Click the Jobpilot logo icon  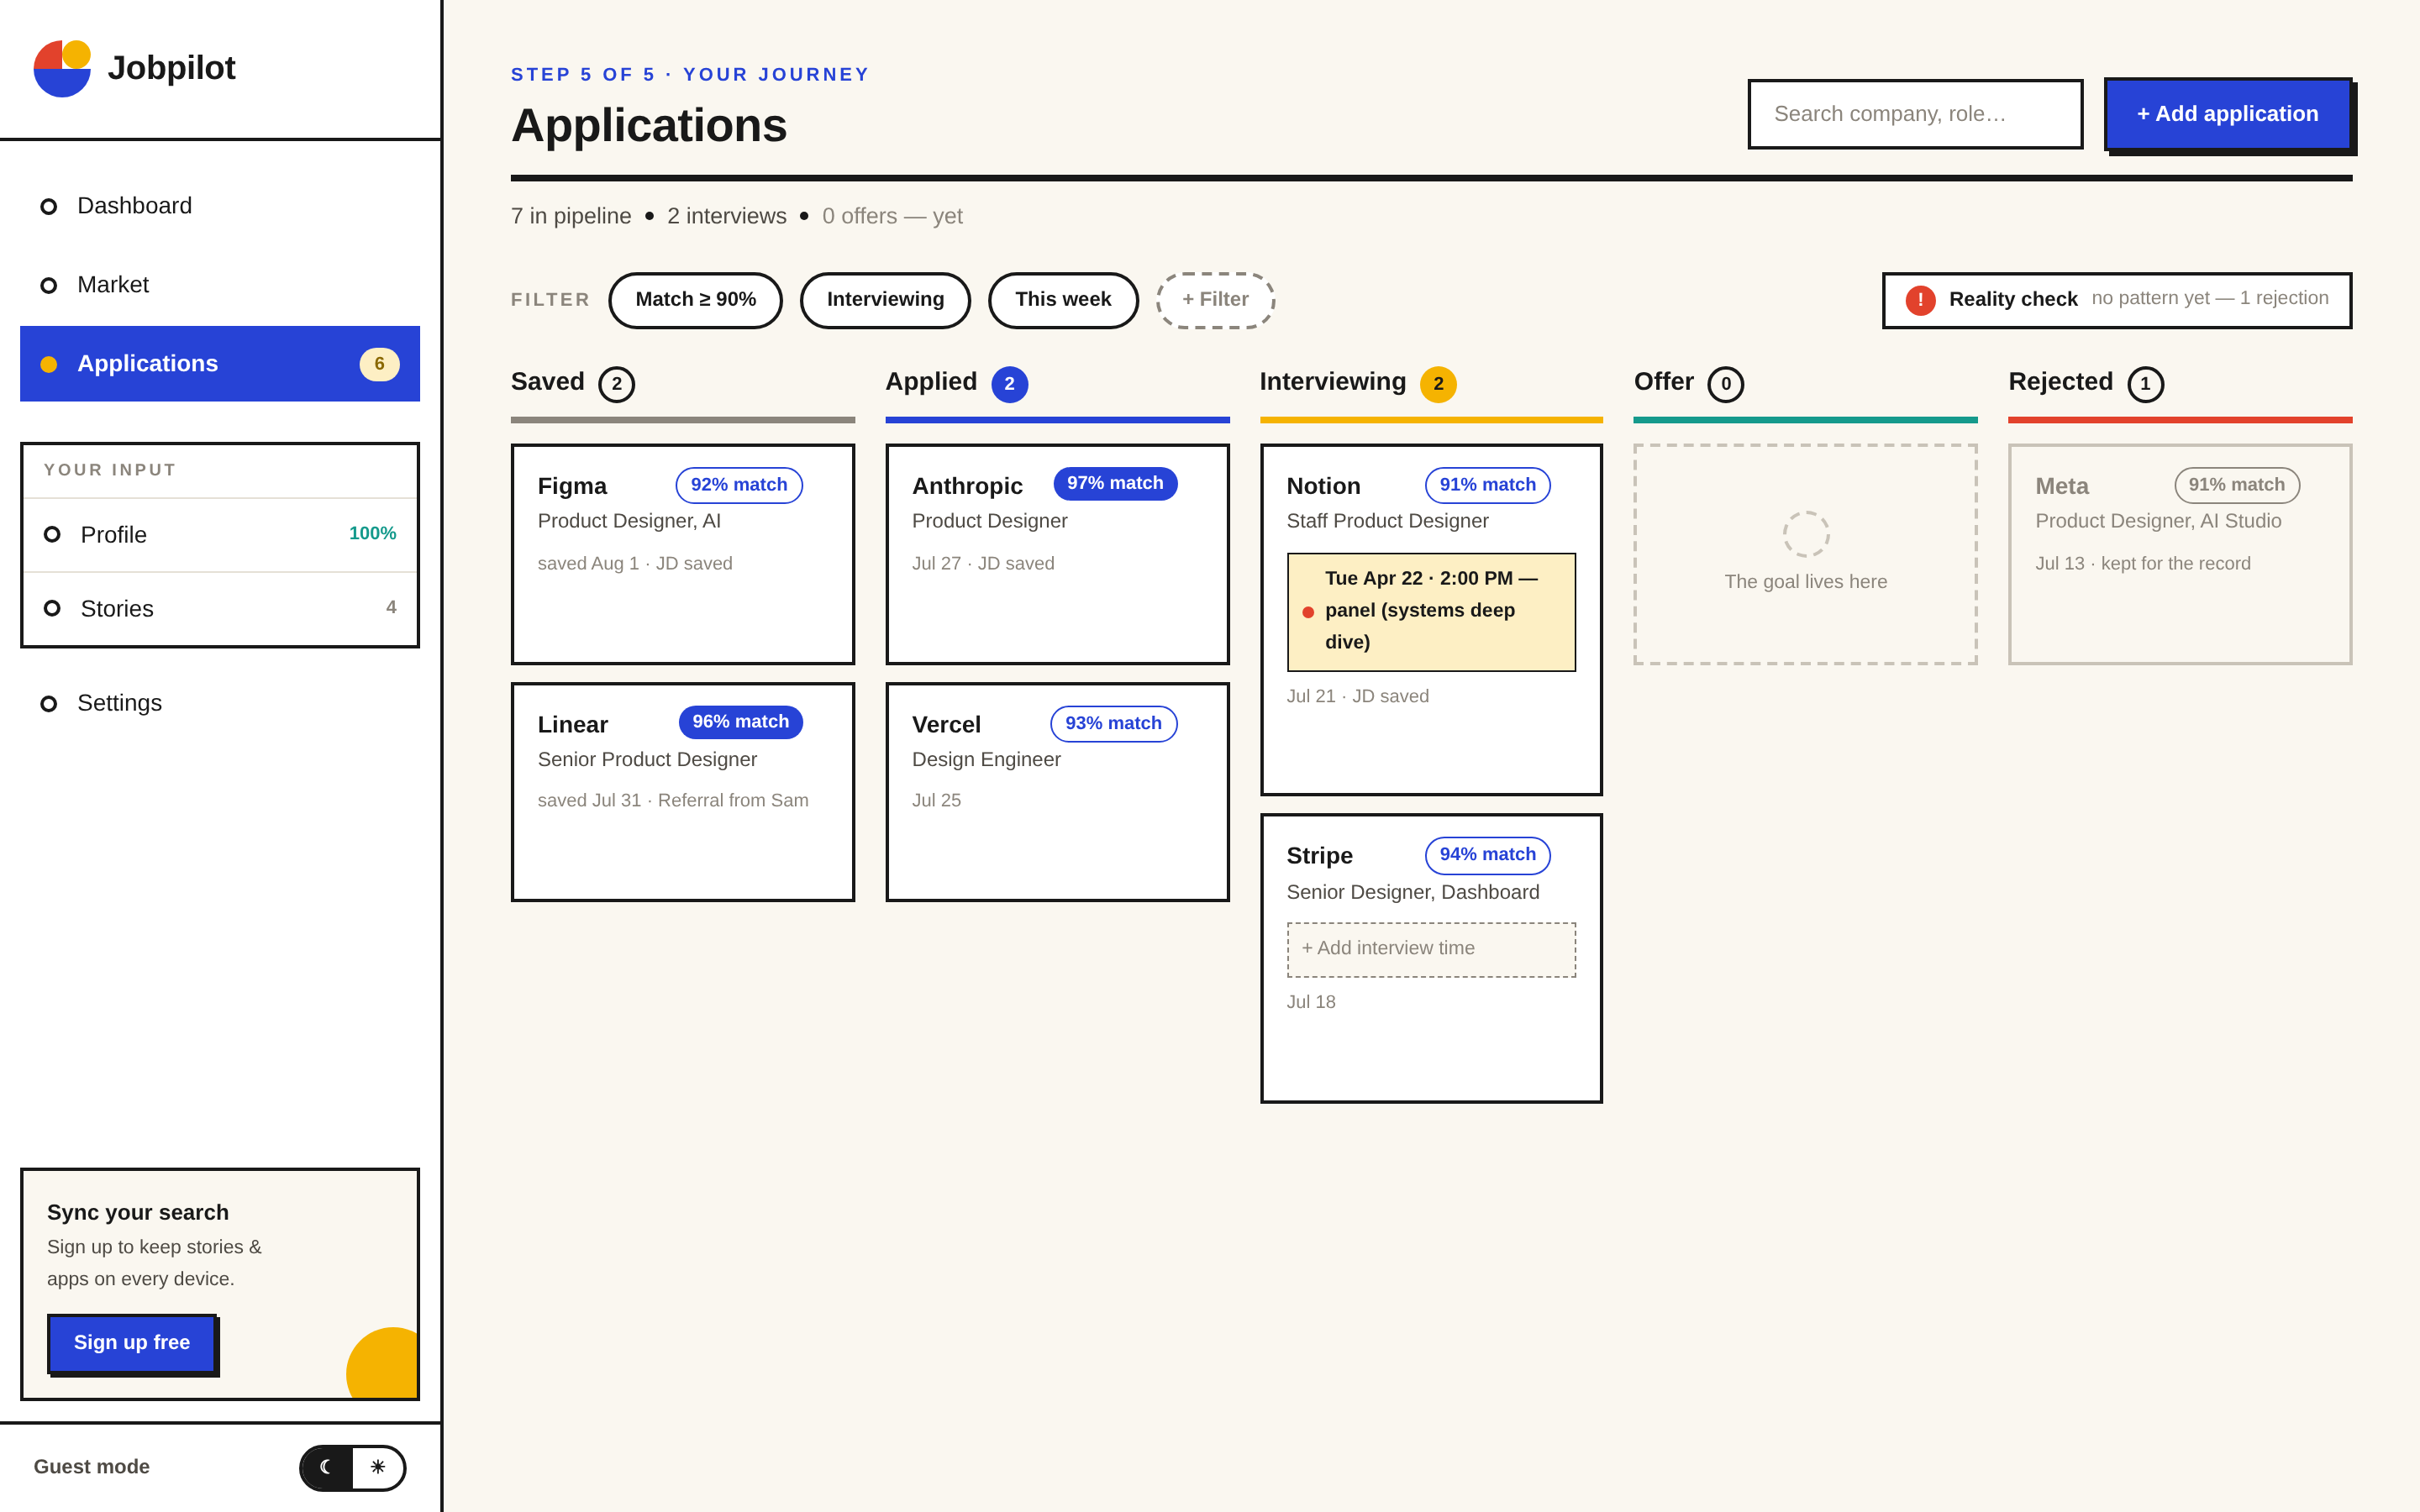(x=62, y=68)
